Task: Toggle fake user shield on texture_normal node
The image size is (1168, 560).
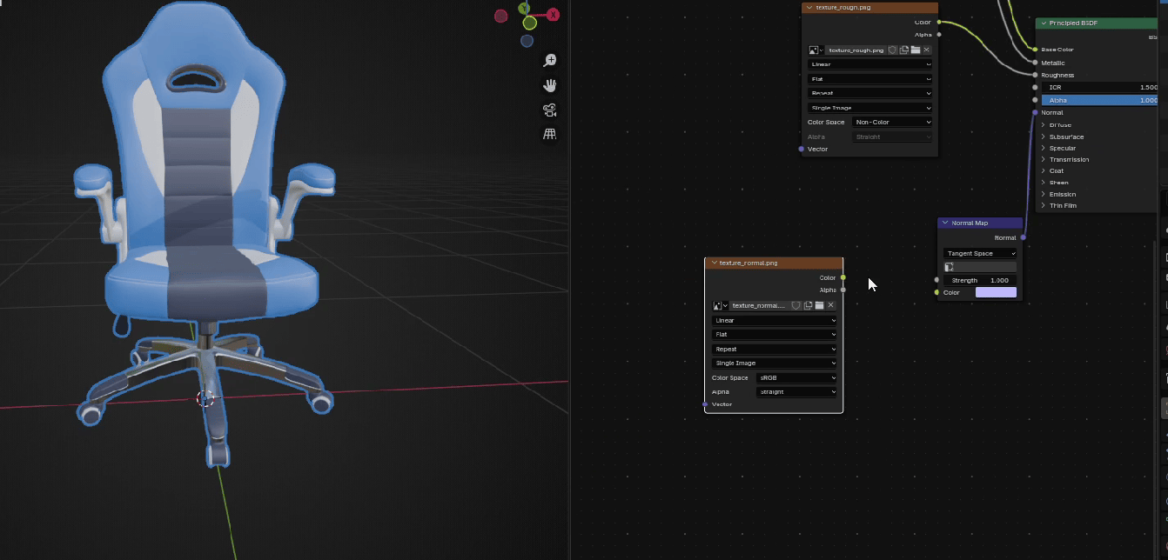Action: coord(795,305)
